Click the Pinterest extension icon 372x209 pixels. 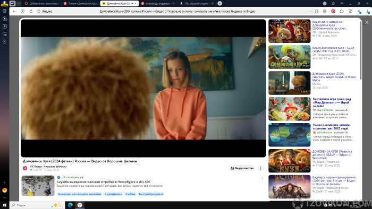click(333, 11)
